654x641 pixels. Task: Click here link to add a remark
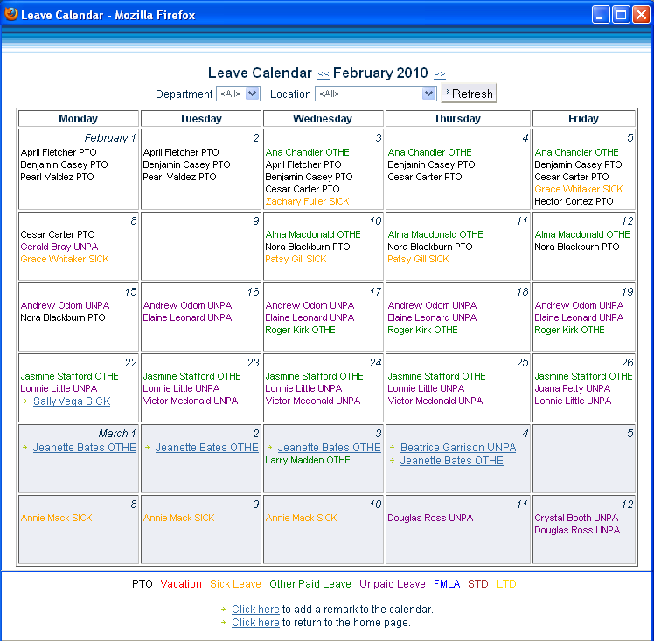point(255,610)
